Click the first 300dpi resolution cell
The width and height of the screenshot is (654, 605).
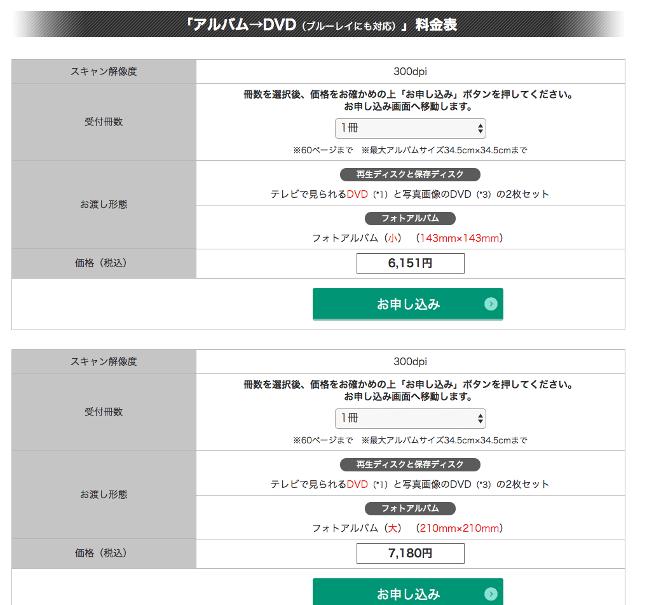click(x=410, y=71)
